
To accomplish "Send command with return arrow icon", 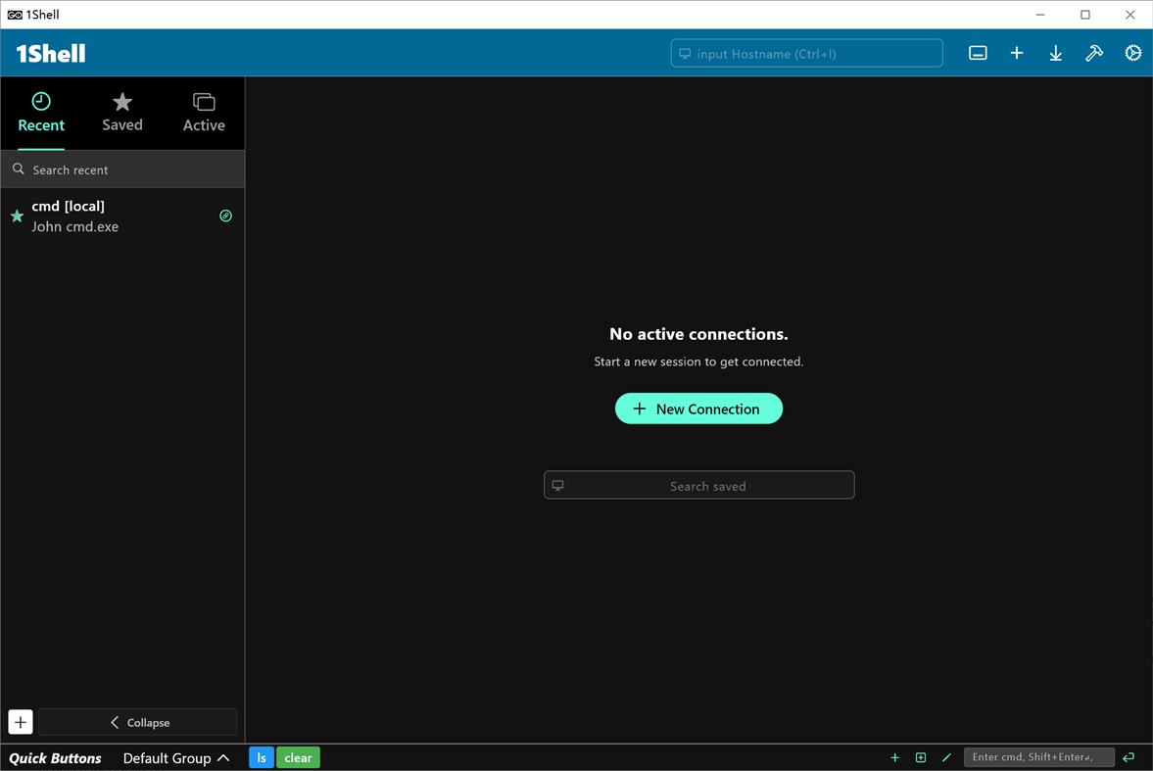I will click(x=1129, y=757).
